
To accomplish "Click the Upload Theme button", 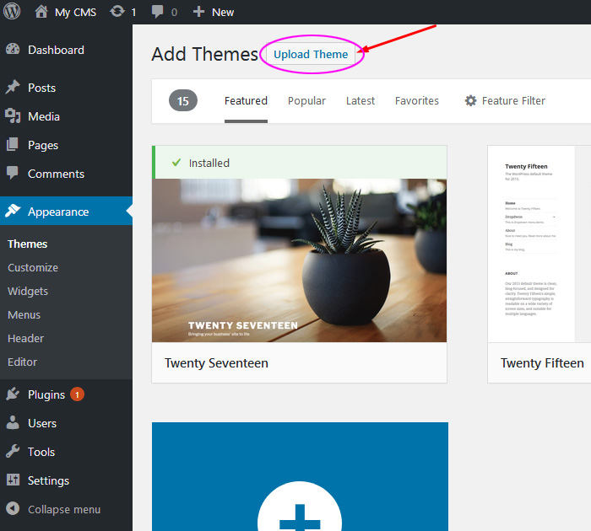I will pyautogui.click(x=311, y=54).
